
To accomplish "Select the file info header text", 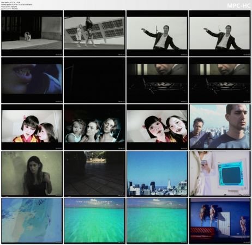I will tap(17, 5).
